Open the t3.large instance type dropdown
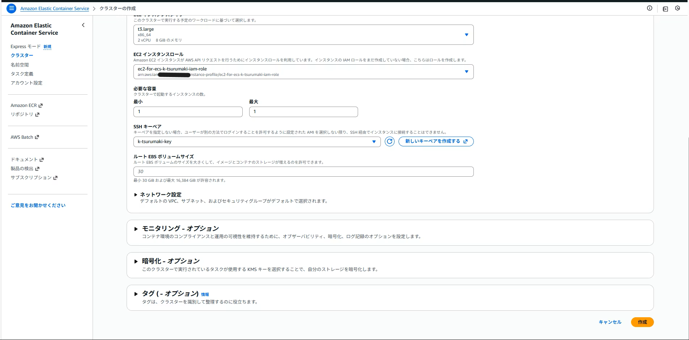The image size is (689, 340). (303, 35)
